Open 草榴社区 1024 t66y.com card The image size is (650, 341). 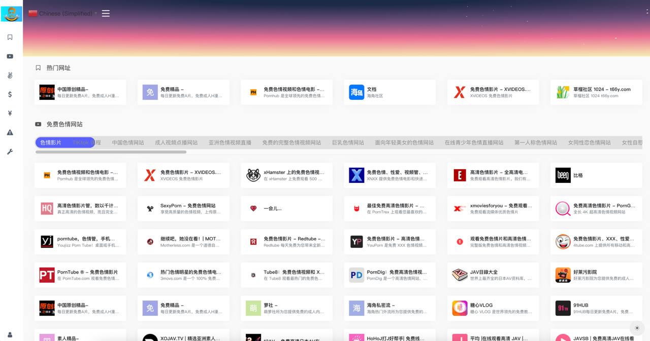(596, 92)
